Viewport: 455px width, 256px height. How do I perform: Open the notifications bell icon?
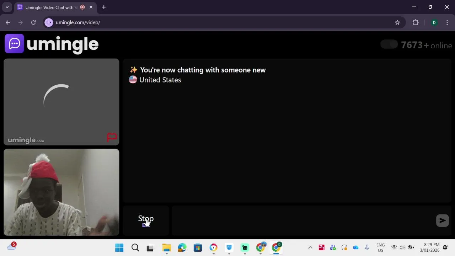point(445,247)
